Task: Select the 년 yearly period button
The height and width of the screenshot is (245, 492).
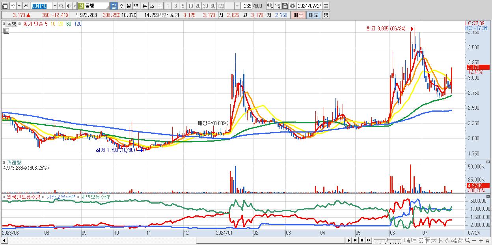Action: tap(136, 6)
